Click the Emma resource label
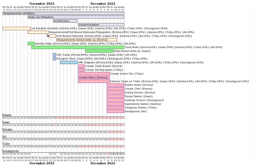This screenshot has width=279, height=167. 7,115
